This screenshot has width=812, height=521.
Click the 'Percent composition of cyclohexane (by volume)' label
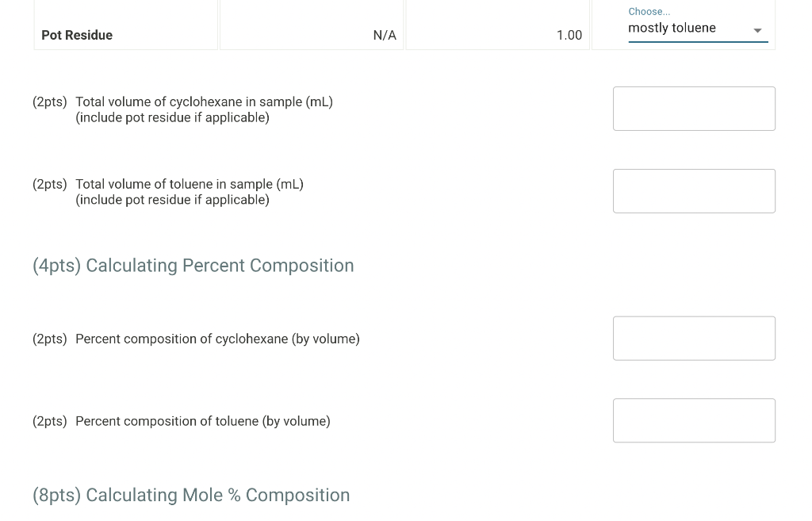[x=217, y=339]
